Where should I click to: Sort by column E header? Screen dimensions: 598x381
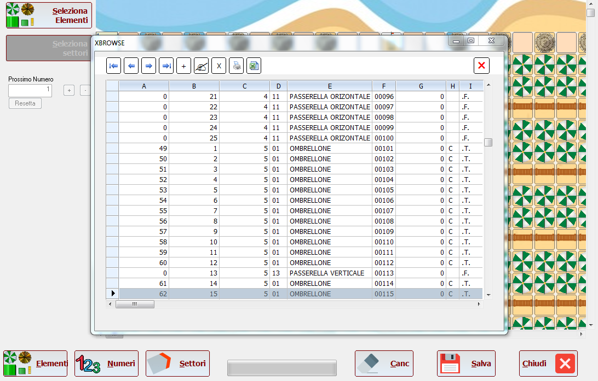[x=330, y=86]
